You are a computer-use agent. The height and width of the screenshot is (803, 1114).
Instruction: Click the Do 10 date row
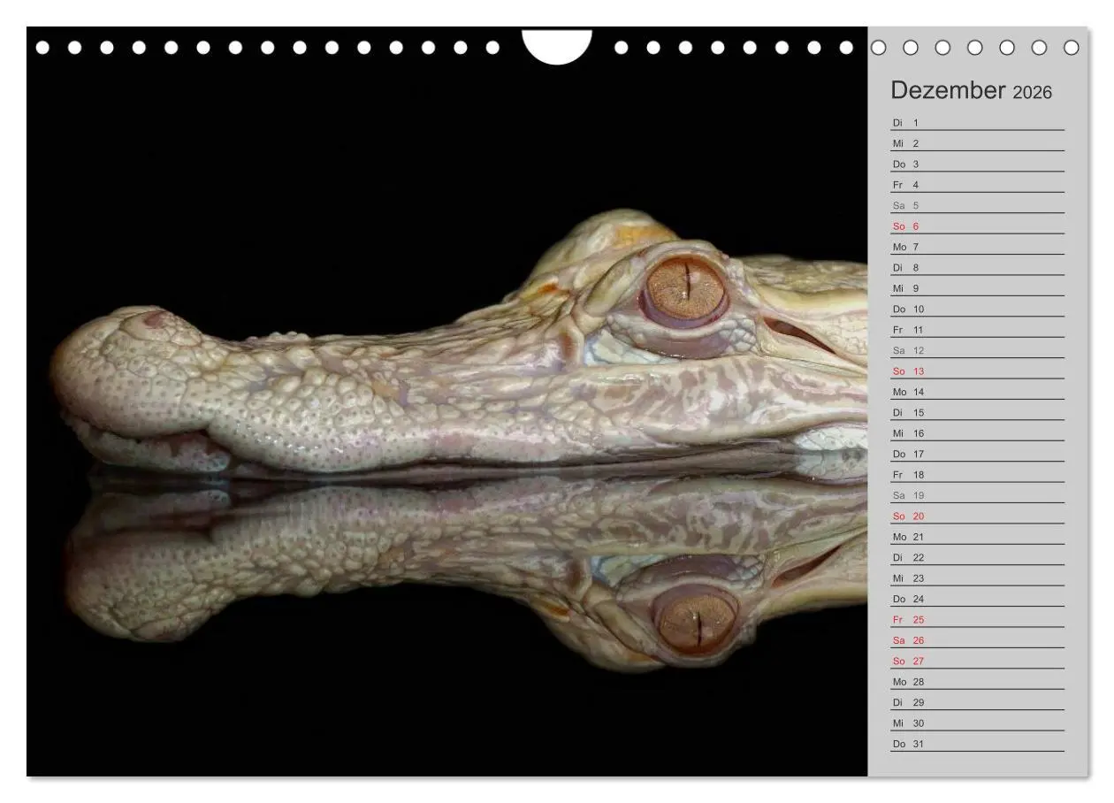(x=977, y=310)
